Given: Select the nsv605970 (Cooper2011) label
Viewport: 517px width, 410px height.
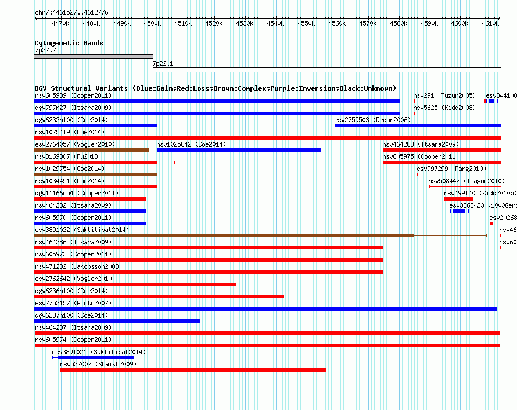Looking at the screenshot, I should click(73, 218).
